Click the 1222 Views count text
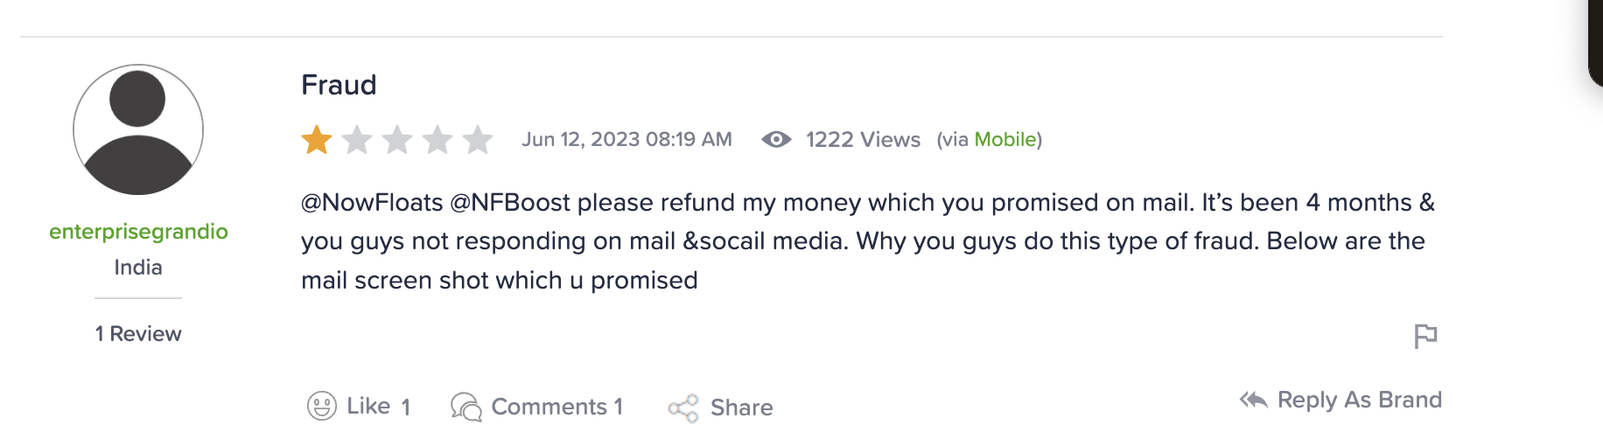Viewport: 1603px width, 425px height. click(x=863, y=139)
